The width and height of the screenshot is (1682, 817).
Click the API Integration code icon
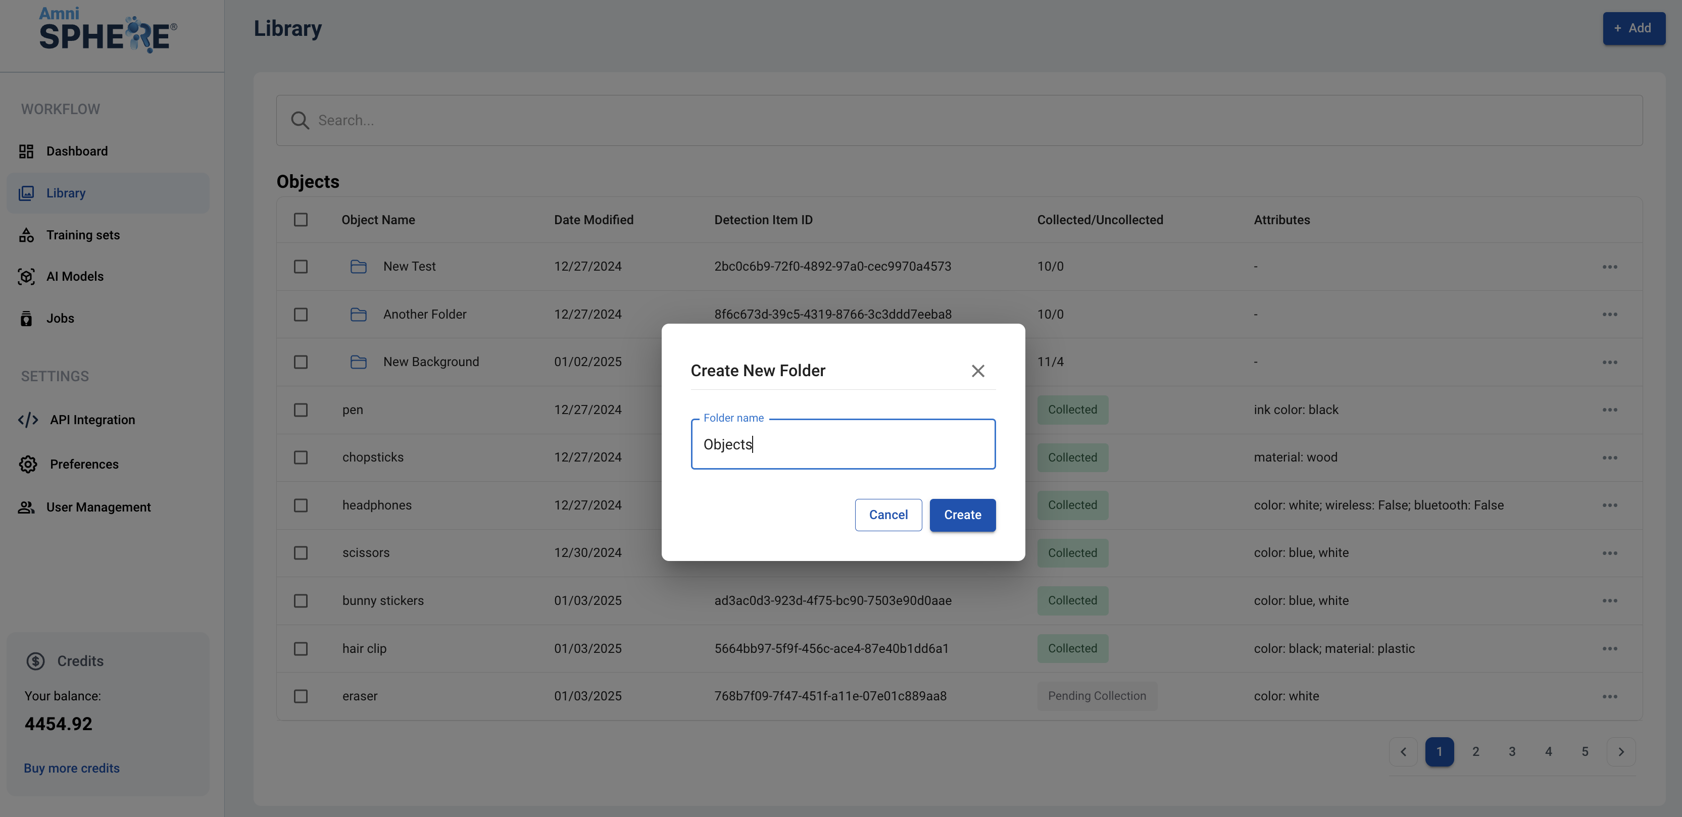point(28,420)
